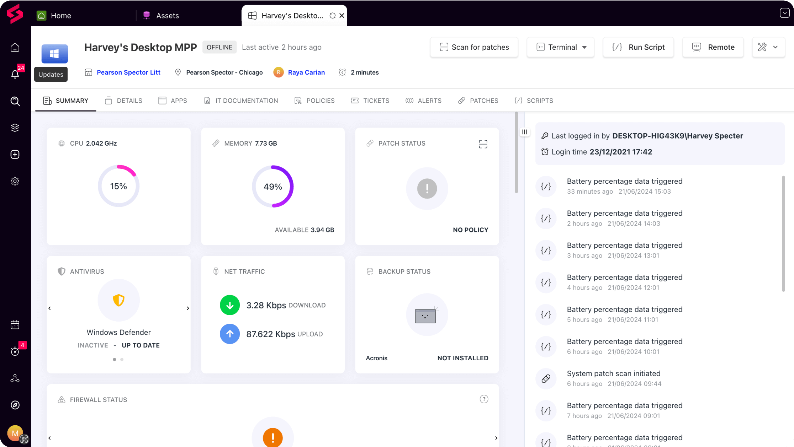Select second antivirus carousel dot
Screen dimensions: 794x447
pos(122,360)
